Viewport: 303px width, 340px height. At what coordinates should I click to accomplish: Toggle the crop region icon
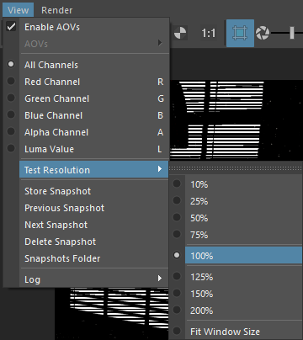(x=240, y=33)
